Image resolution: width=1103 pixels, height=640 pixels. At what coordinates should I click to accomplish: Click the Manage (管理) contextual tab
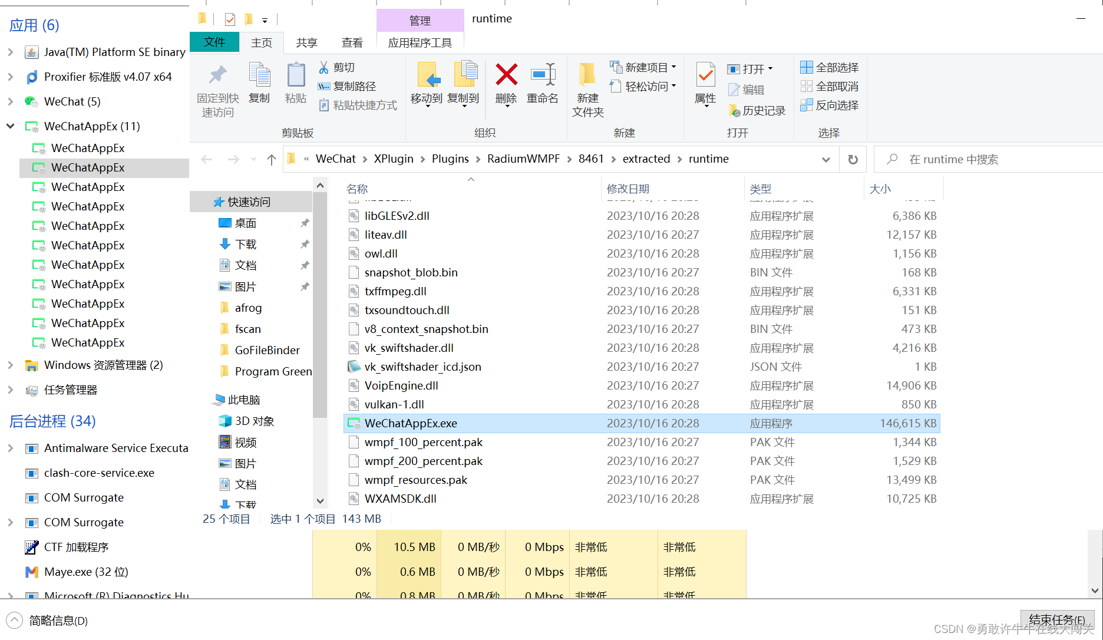click(420, 21)
